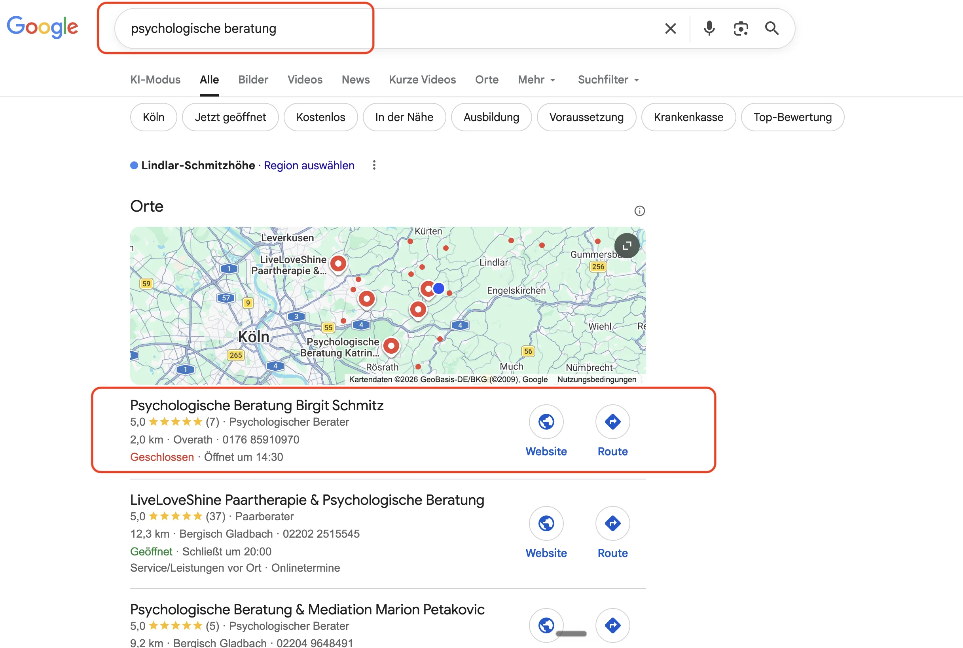Open Nutzungsbedingungen link on map
The image size is (963, 648).
(x=596, y=379)
